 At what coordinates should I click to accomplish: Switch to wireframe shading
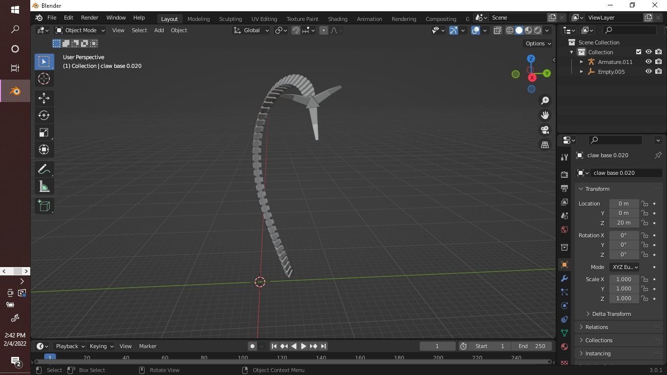(x=509, y=30)
